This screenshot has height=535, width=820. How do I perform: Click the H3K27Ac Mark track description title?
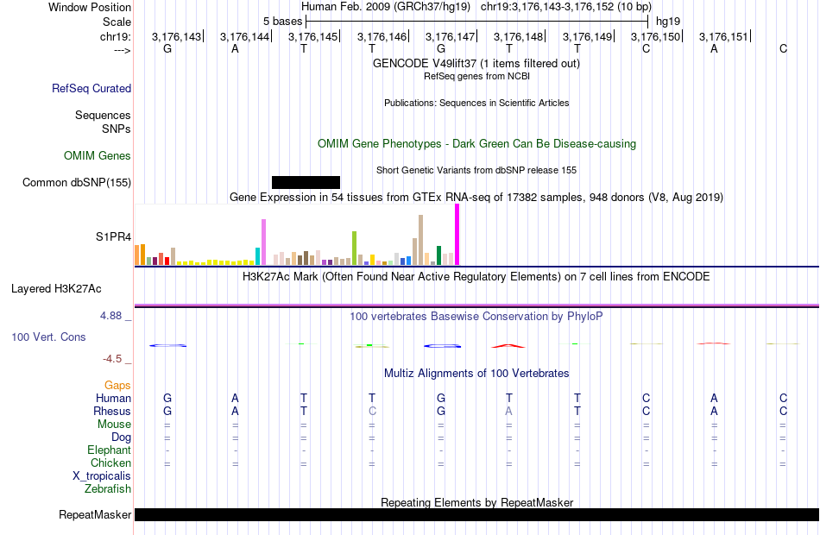pyautogui.click(x=476, y=277)
